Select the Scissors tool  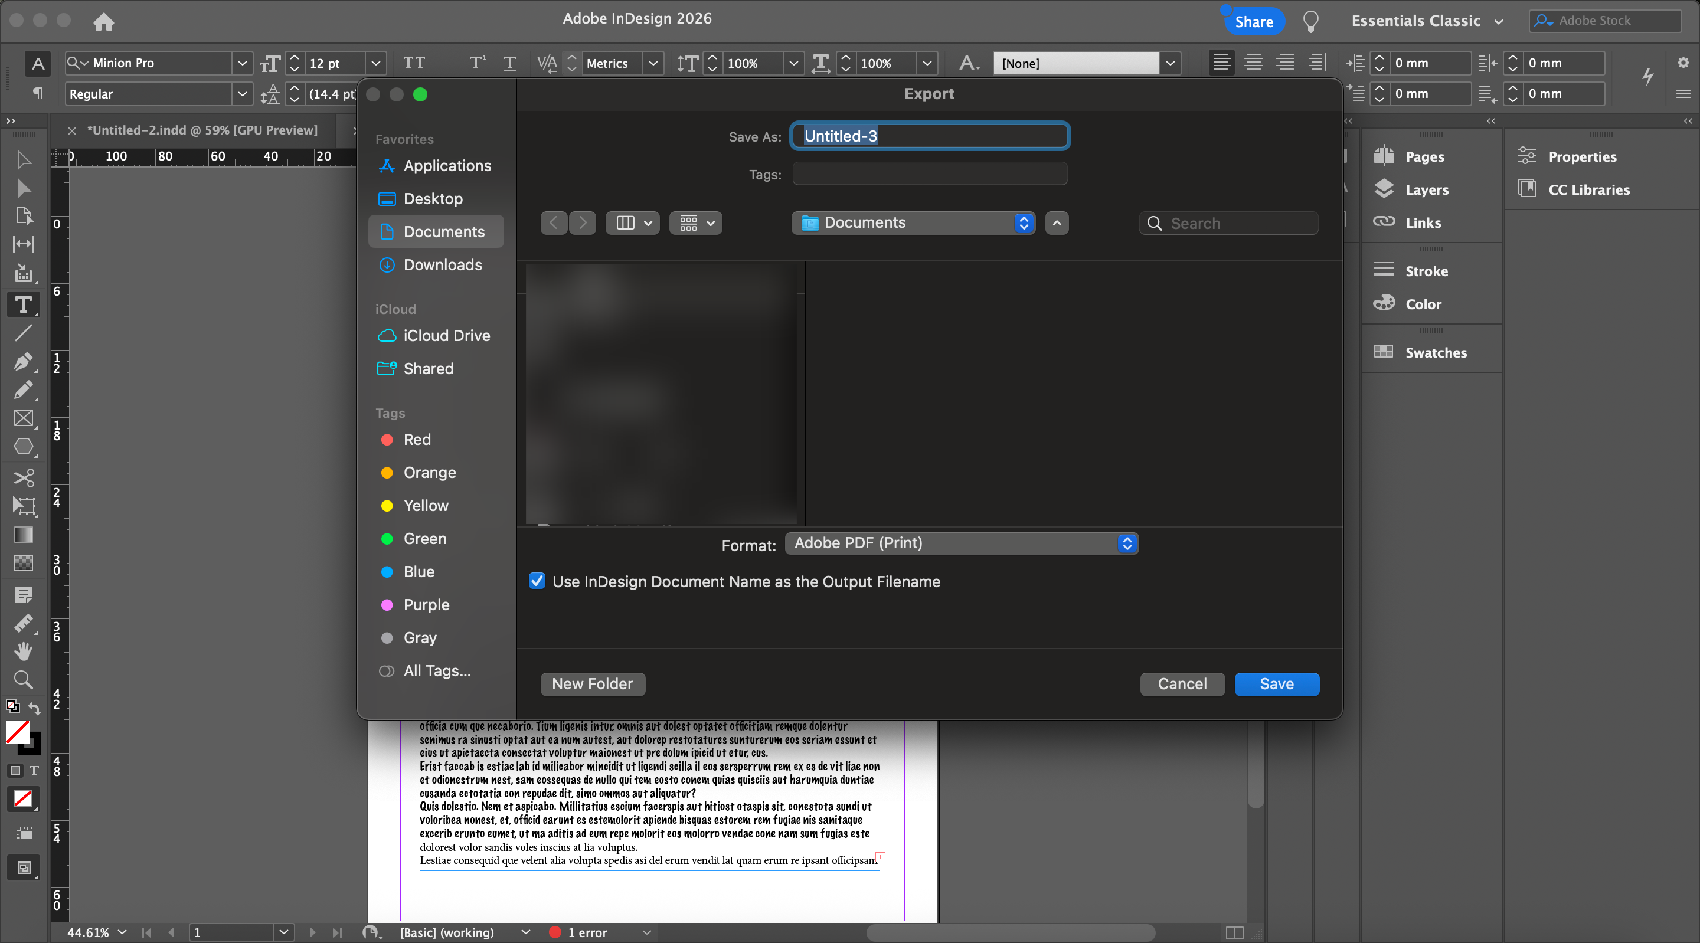23,477
